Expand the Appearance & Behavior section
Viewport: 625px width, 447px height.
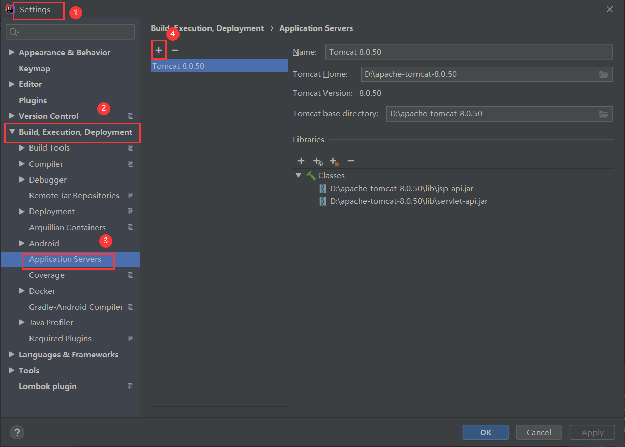click(x=12, y=52)
